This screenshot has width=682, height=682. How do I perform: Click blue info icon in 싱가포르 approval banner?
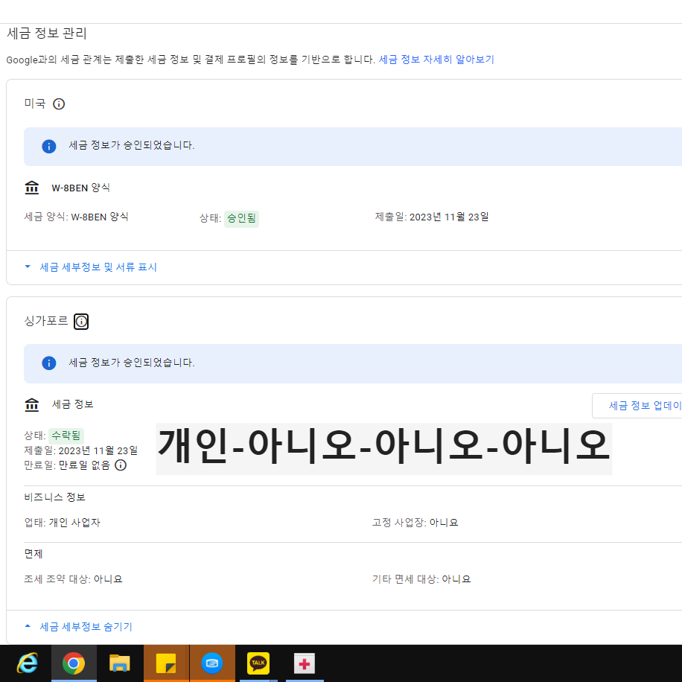click(48, 363)
